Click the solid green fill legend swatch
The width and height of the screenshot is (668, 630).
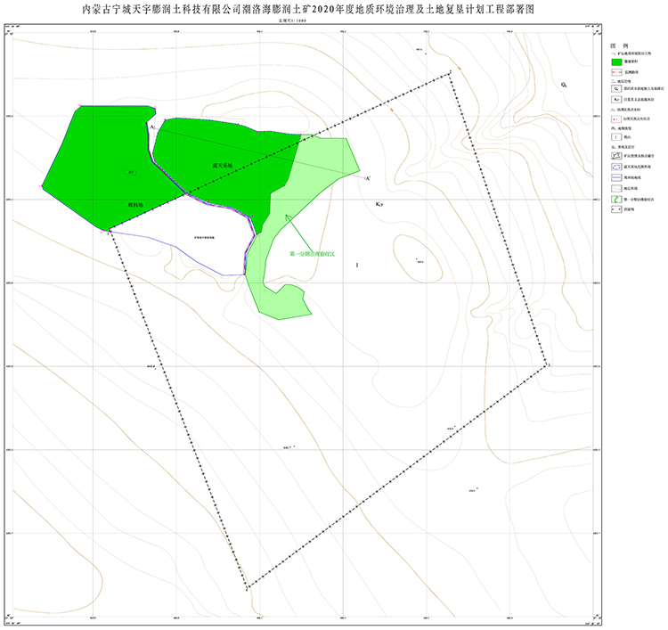[x=616, y=61]
